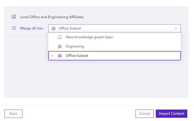This screenshot has height=121, width=194.
Task: Click the Merge all into label
Action: 32,28
